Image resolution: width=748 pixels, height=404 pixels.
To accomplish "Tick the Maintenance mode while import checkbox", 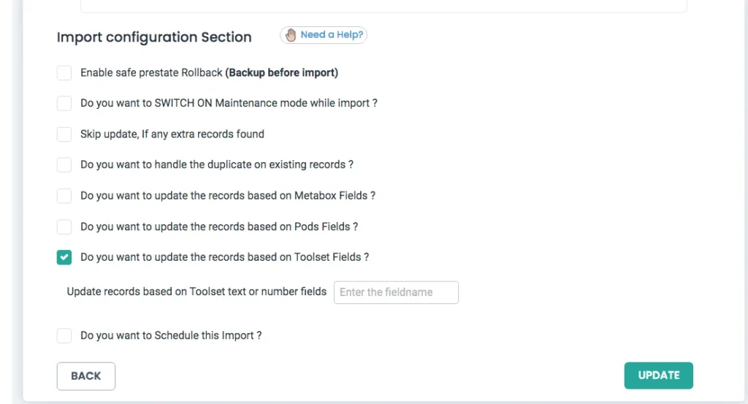I will 64,104.
